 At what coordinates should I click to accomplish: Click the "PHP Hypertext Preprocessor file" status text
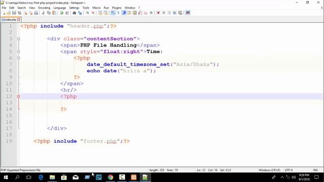(20, 170)
